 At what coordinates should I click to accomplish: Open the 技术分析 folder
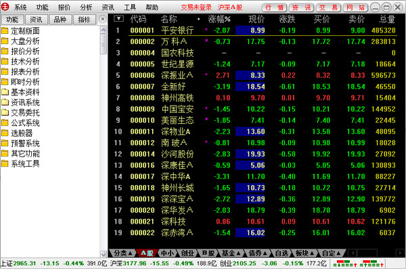(x=20, y=62)
